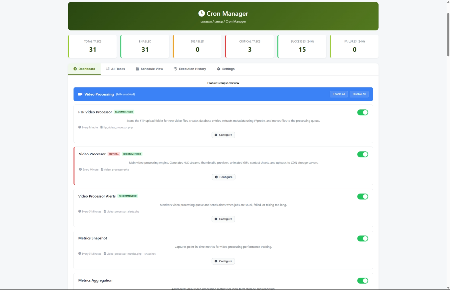Turn off the Video Processor toggle

(x=362, y=154)
